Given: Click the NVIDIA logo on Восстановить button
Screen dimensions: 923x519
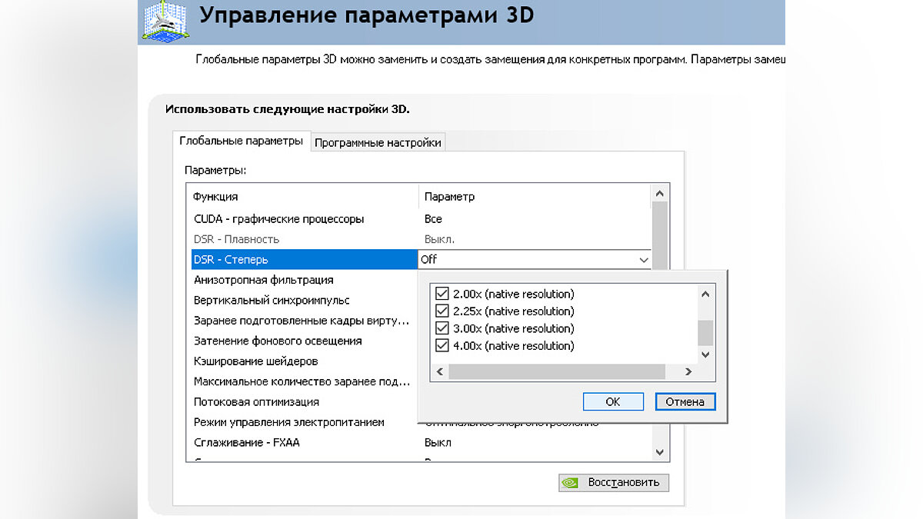Looking at the screenshot, I should pyautogui.click(x=570, y=483).
